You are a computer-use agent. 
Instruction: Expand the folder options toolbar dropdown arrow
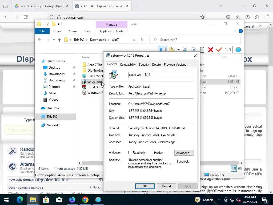[x=179, y=50]
